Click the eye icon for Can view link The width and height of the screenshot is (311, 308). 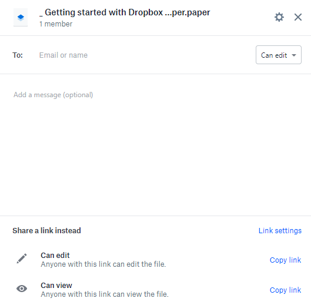click(22, 289)
